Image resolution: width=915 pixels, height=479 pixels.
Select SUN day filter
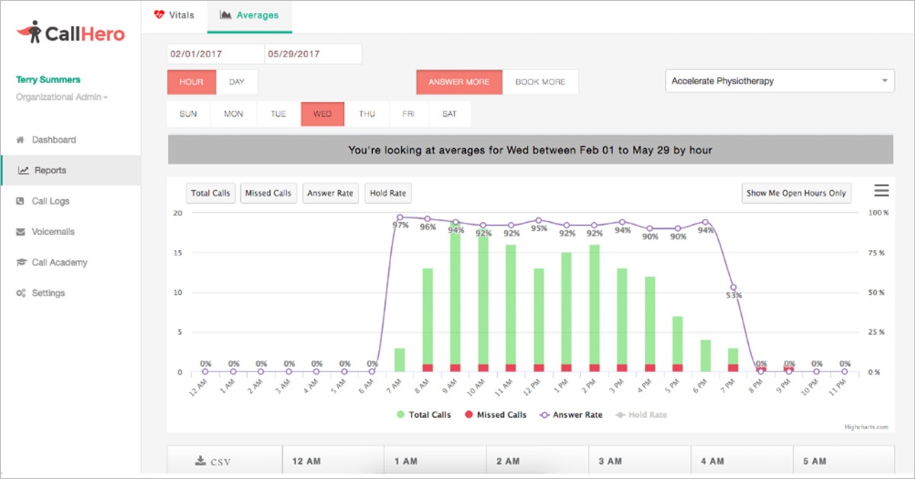[188, 114]
